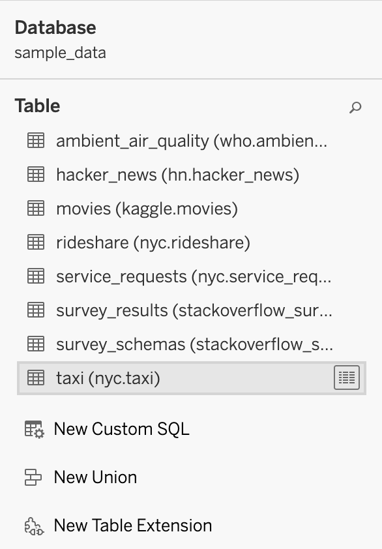382x549 pixels.
Task: Click the New Custom SQL icon
Action: coord(35,429)
